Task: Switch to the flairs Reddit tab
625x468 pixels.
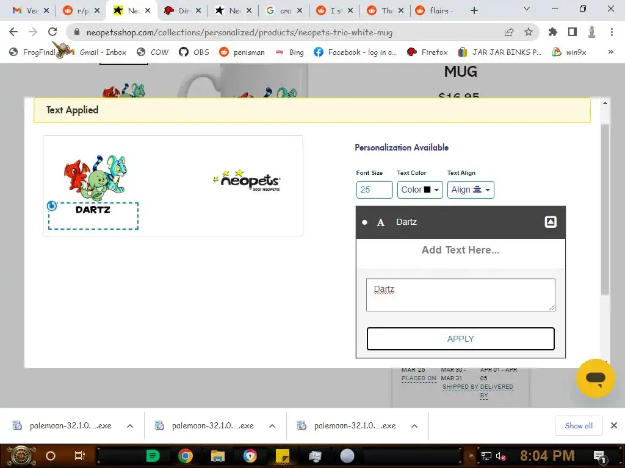Action: [435, 11]
